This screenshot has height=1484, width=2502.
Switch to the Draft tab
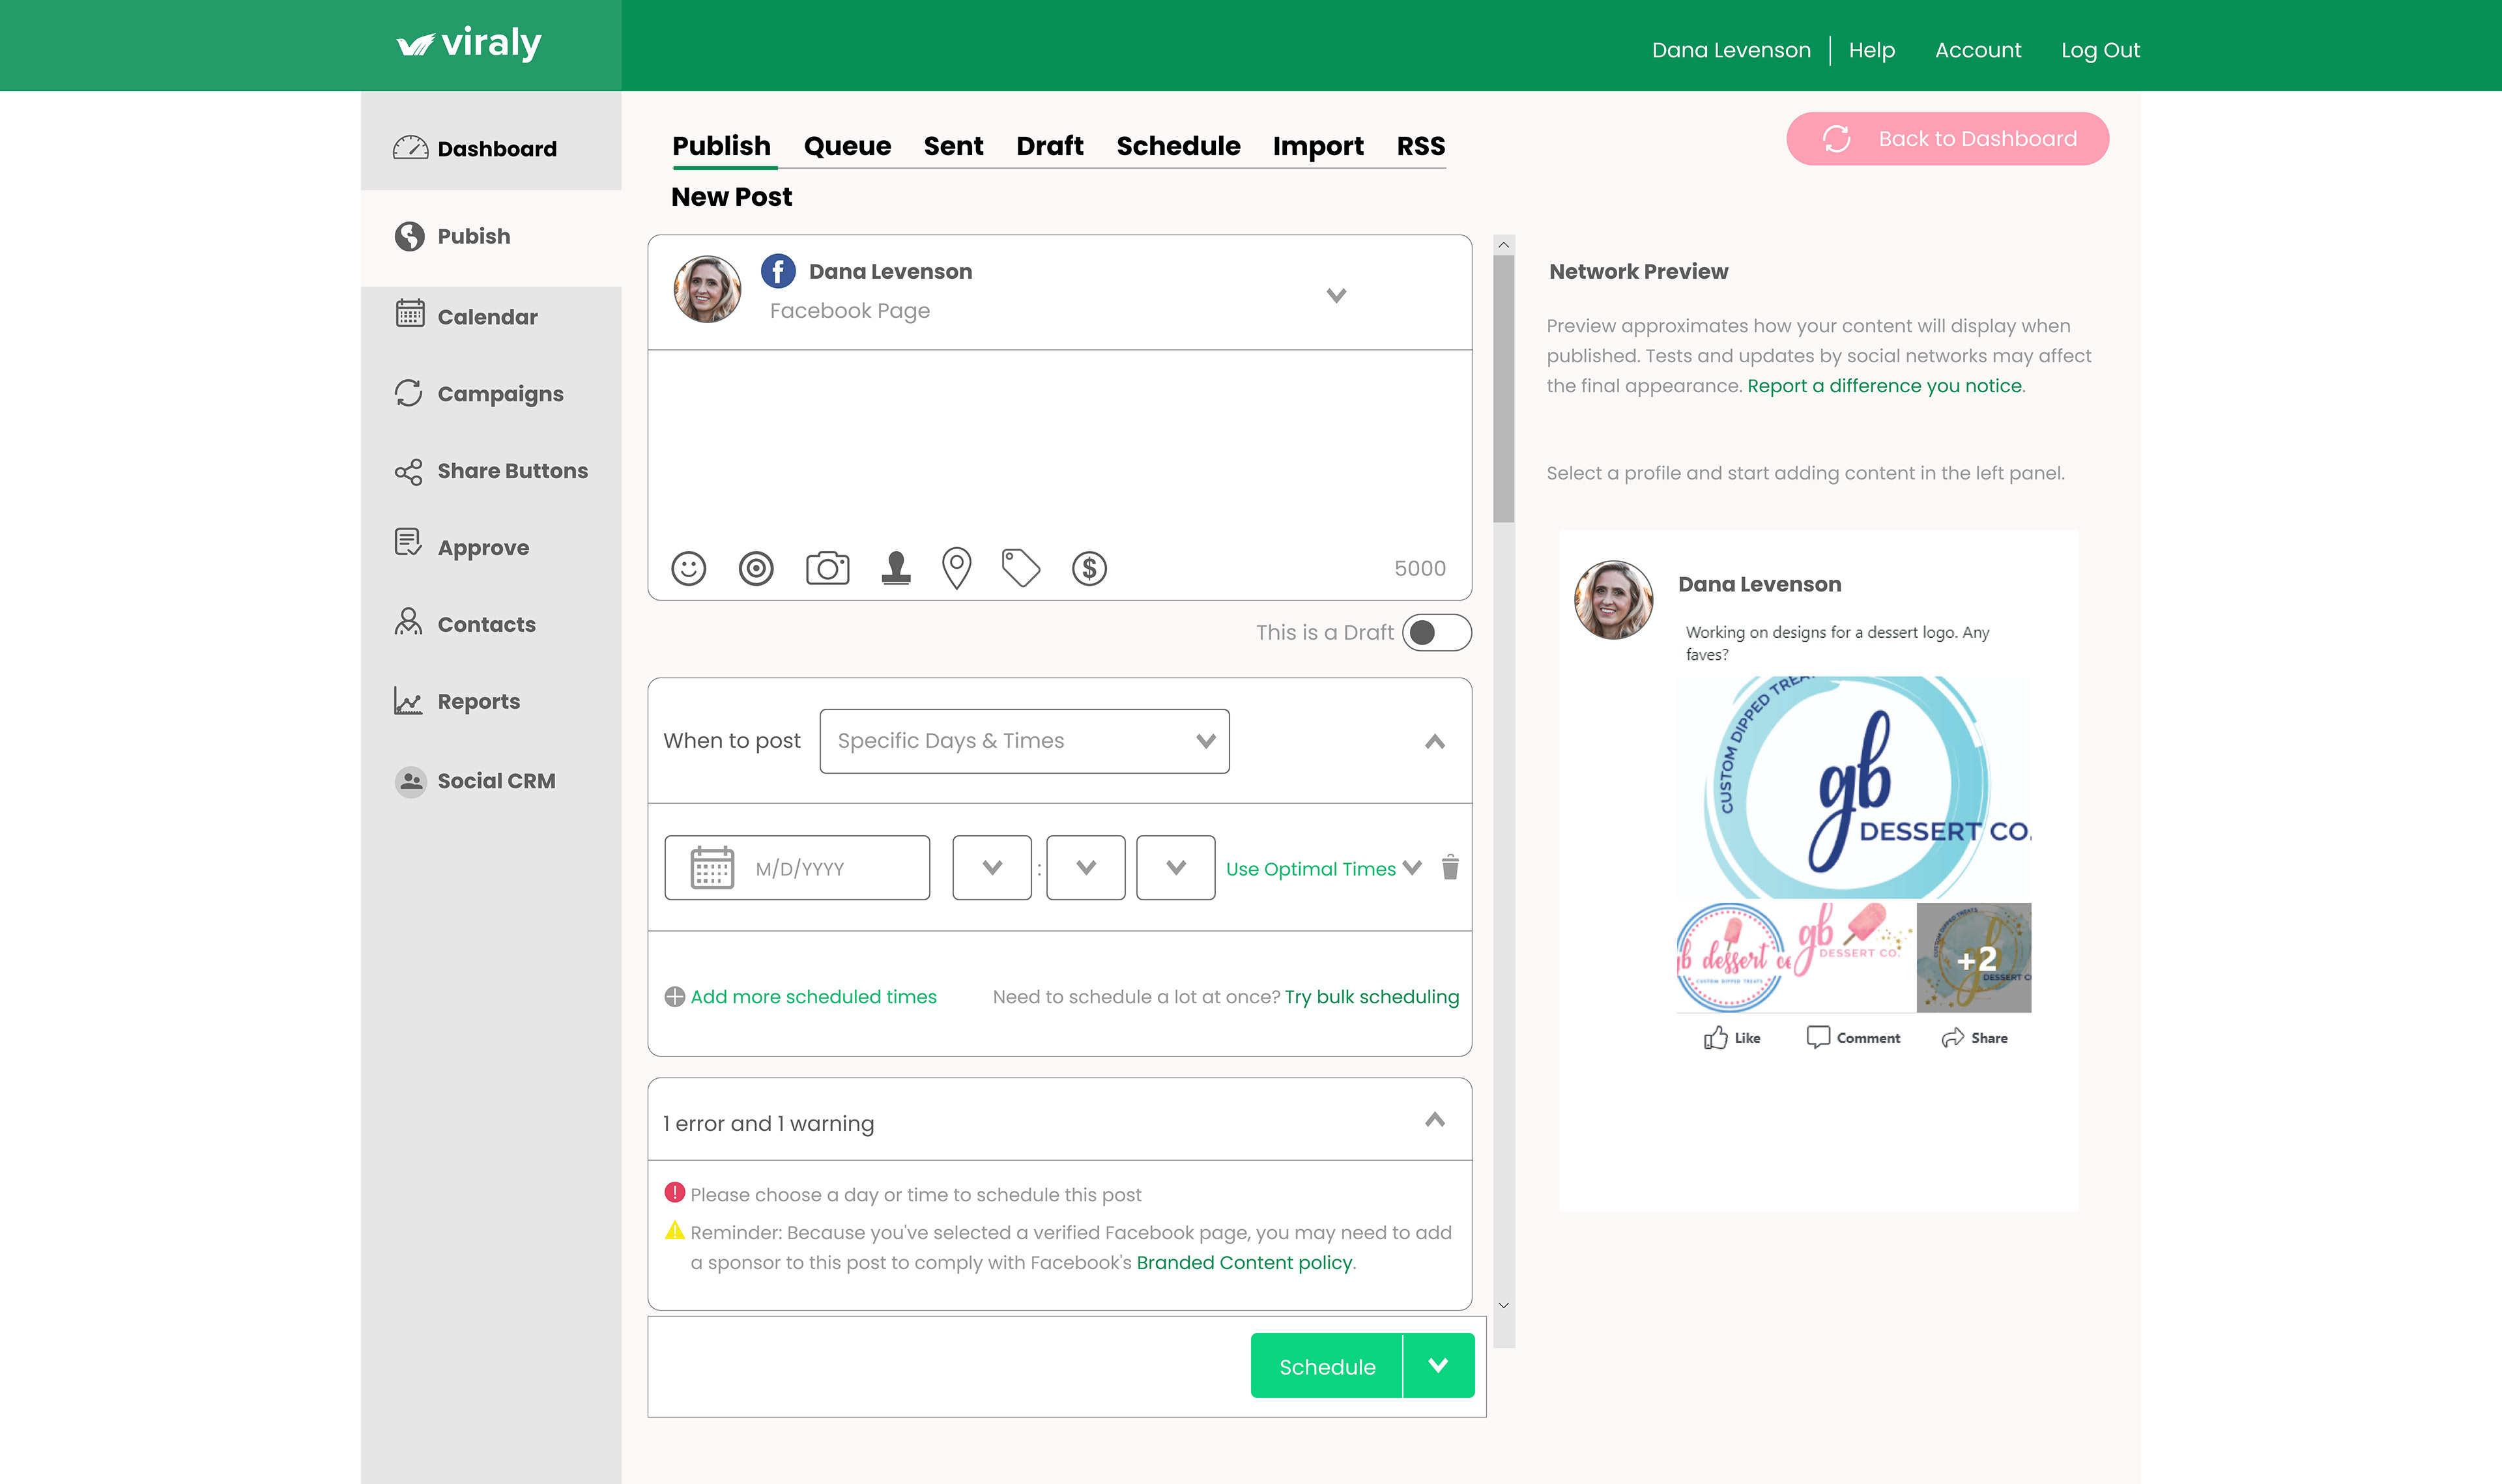[x=1049, y=146]
